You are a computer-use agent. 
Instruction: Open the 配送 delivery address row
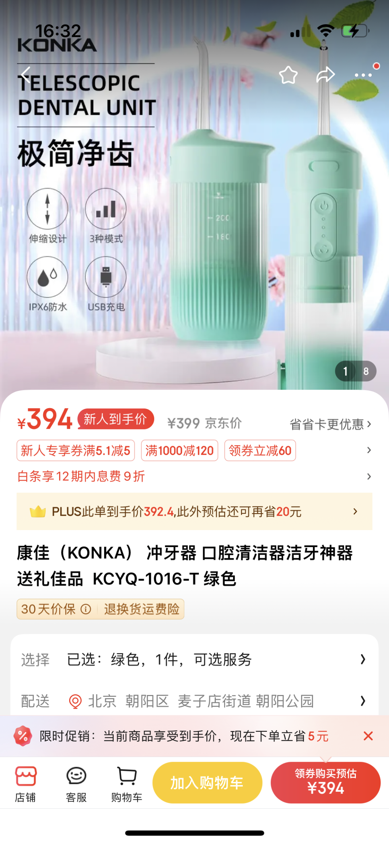pos(194,701)
